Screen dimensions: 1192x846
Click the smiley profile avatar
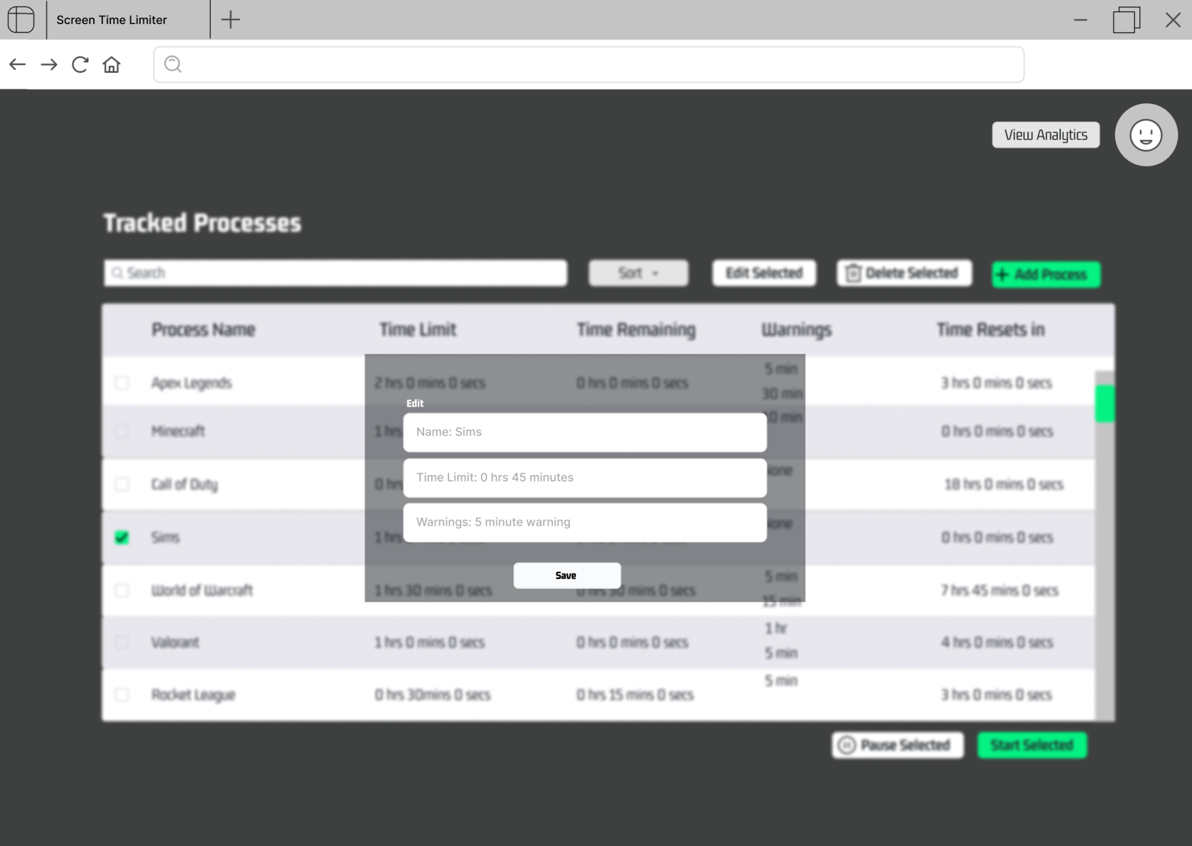1146,135
